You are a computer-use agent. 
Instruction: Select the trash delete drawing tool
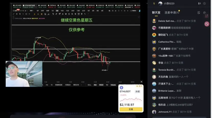click(x=82, y=14)
